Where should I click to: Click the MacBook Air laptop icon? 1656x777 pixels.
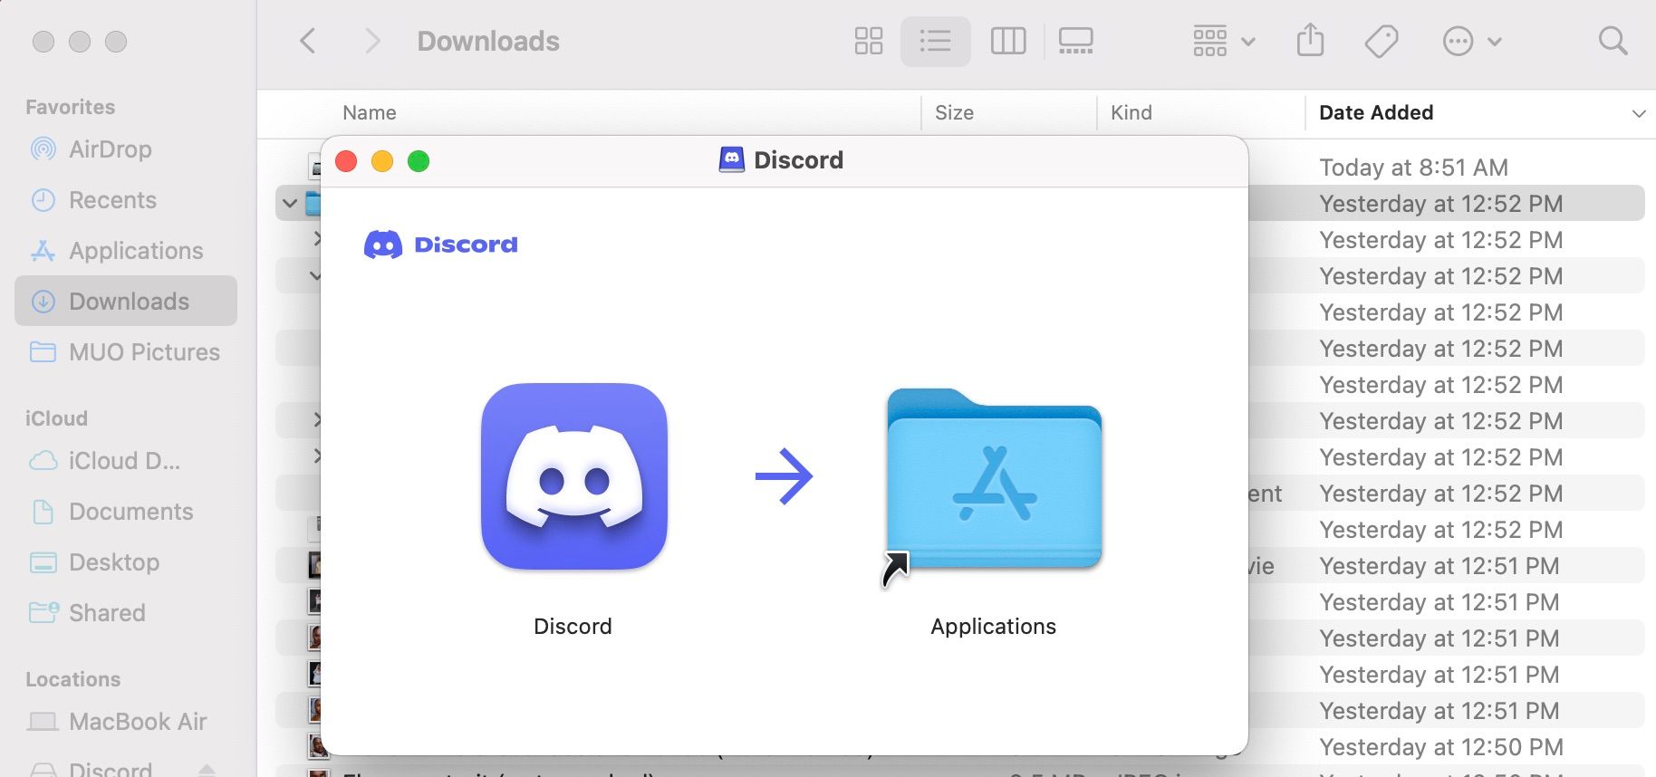pos(43,722)
